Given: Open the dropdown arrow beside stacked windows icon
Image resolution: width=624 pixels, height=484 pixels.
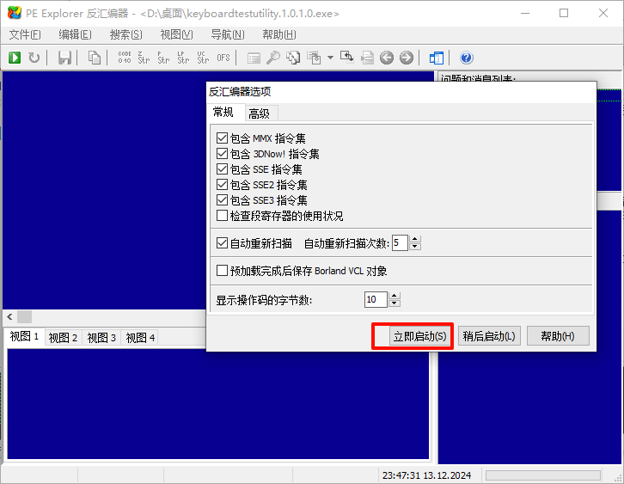Looking at the screenshot, I should pyautogui.click(x=330, y=58).
